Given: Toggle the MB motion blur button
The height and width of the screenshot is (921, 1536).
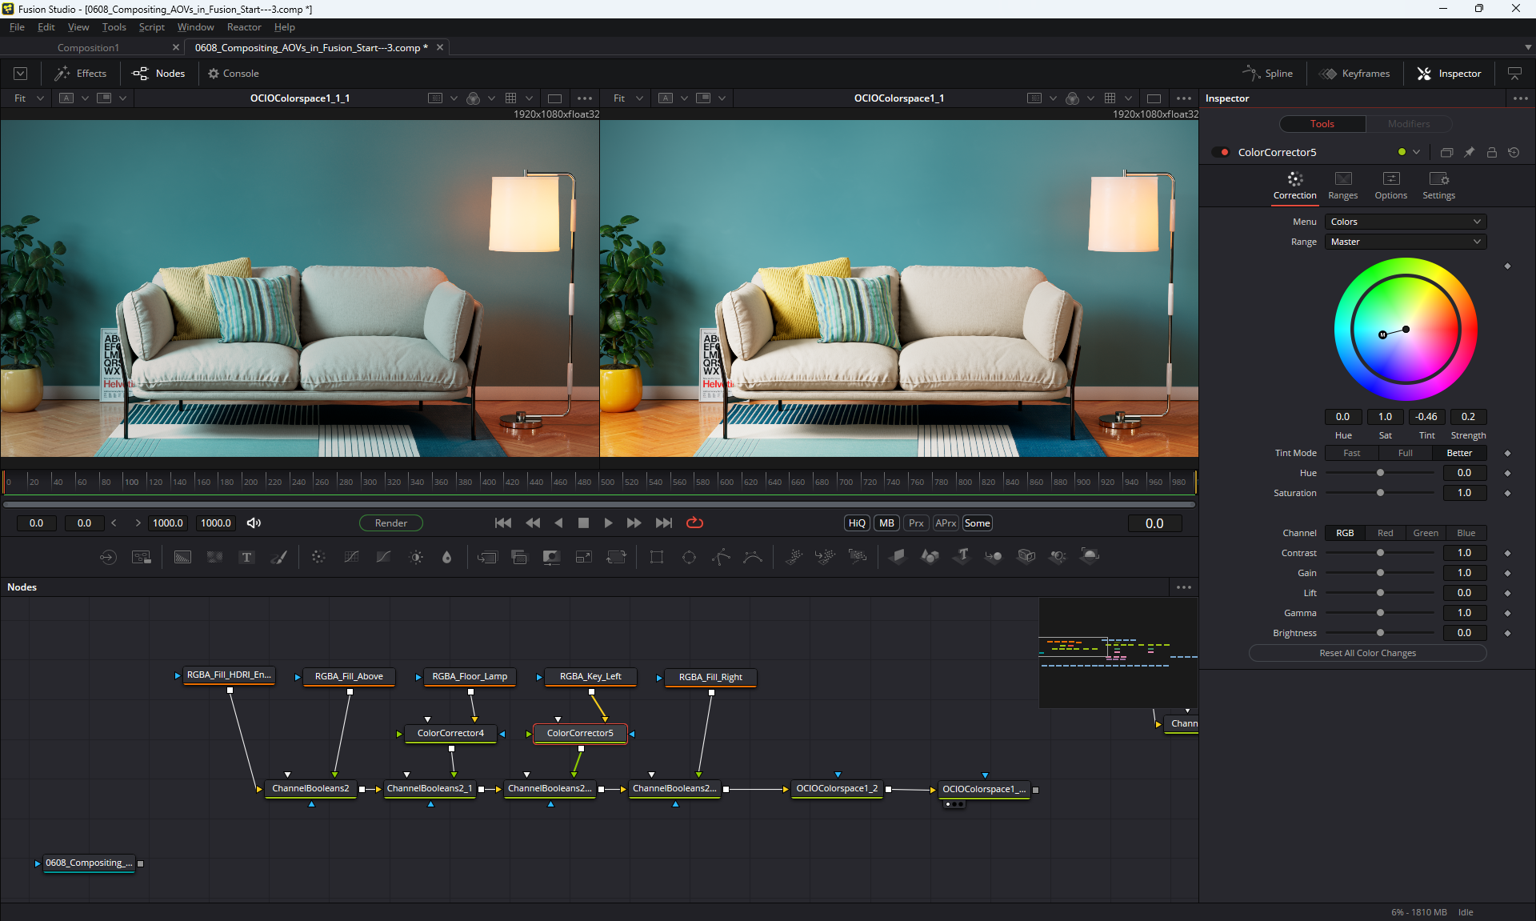Looking at the screenshot, I should 886,523.
